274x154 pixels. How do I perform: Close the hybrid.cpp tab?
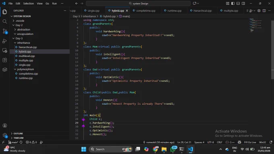(x=127, y=10)
